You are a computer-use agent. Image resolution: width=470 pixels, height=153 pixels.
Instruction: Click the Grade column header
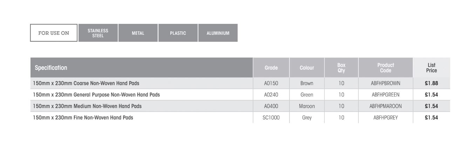click(271, 67)
